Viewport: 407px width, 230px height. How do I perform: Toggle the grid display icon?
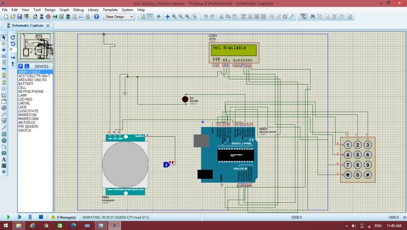tap(150, 17)
